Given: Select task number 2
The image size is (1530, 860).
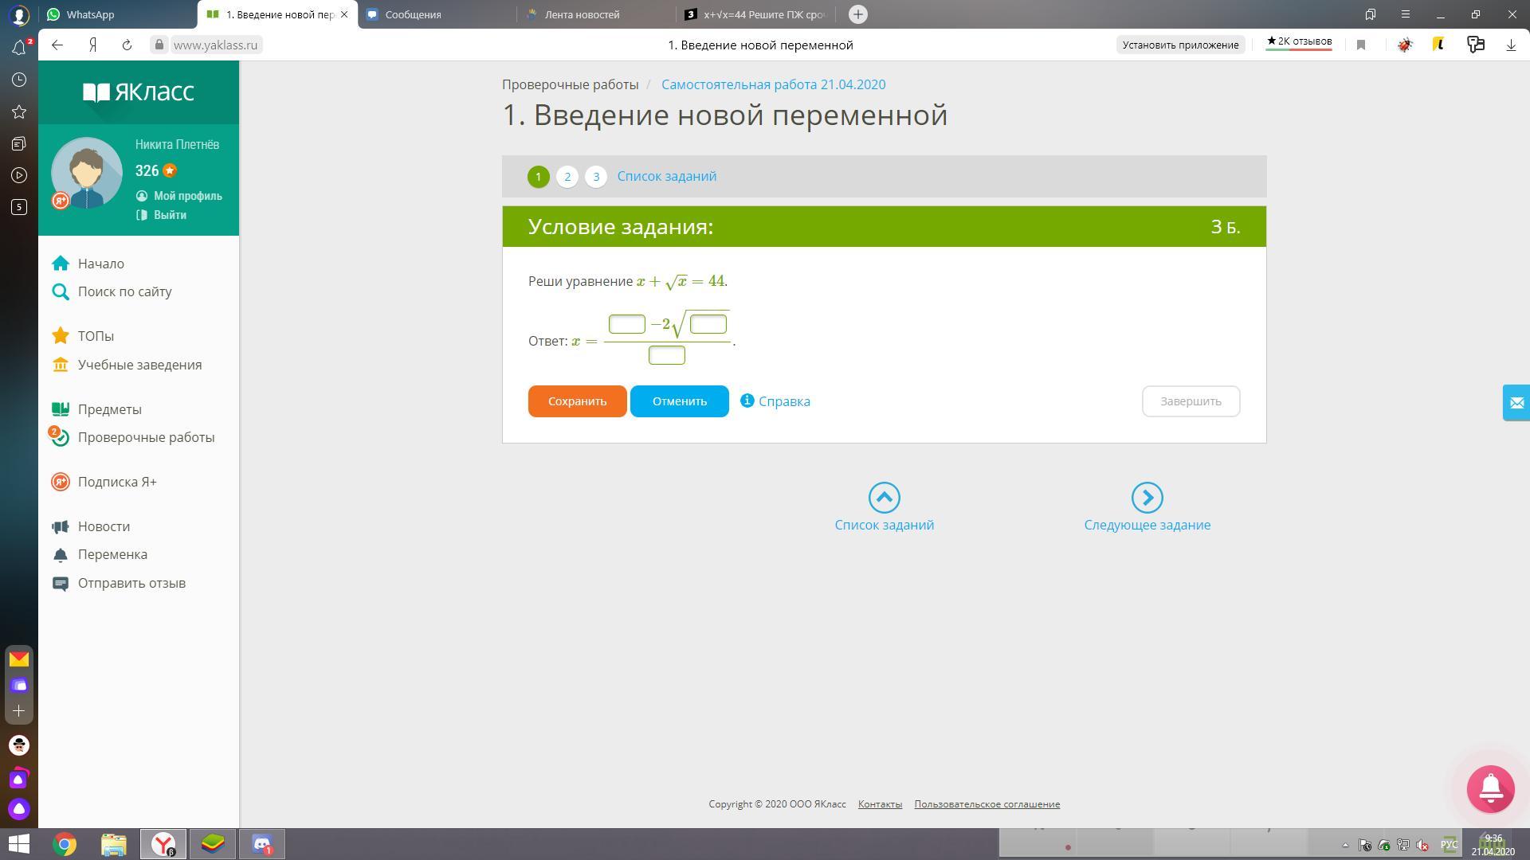Looking at the screenshot, I should click(567, 177).
